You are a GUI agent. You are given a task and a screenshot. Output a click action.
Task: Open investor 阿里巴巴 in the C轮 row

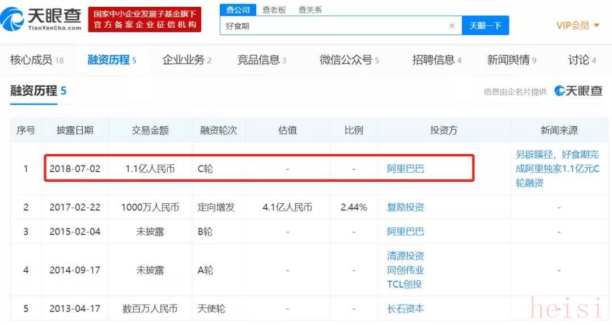click(x=405, y=169)
